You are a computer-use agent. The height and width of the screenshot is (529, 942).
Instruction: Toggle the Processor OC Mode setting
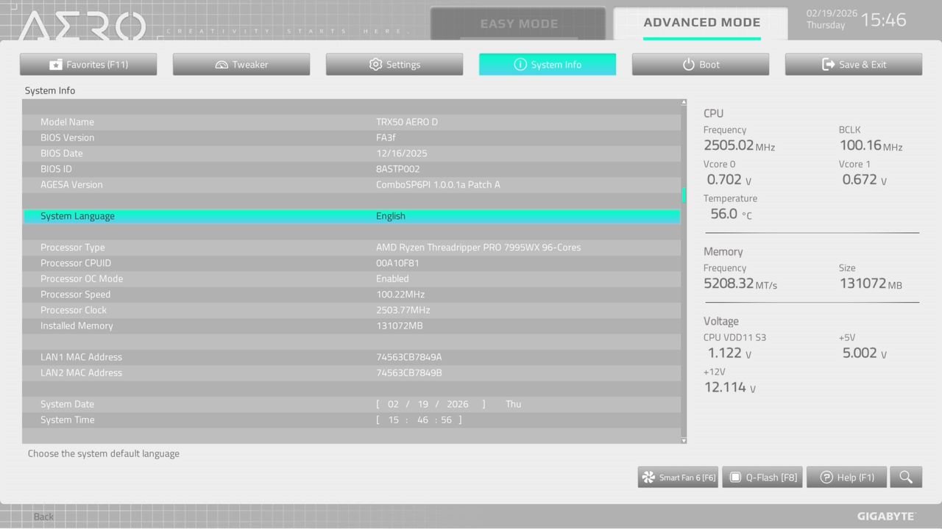coord(352,278)
